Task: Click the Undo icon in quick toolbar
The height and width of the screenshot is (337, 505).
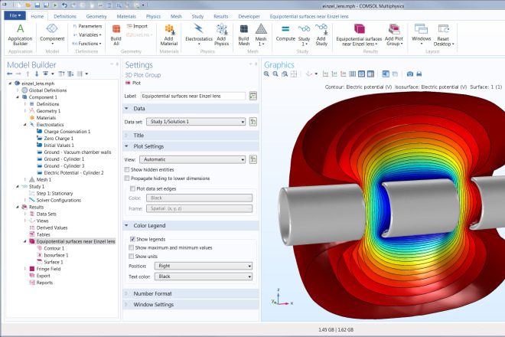Action: pos(64,5)
